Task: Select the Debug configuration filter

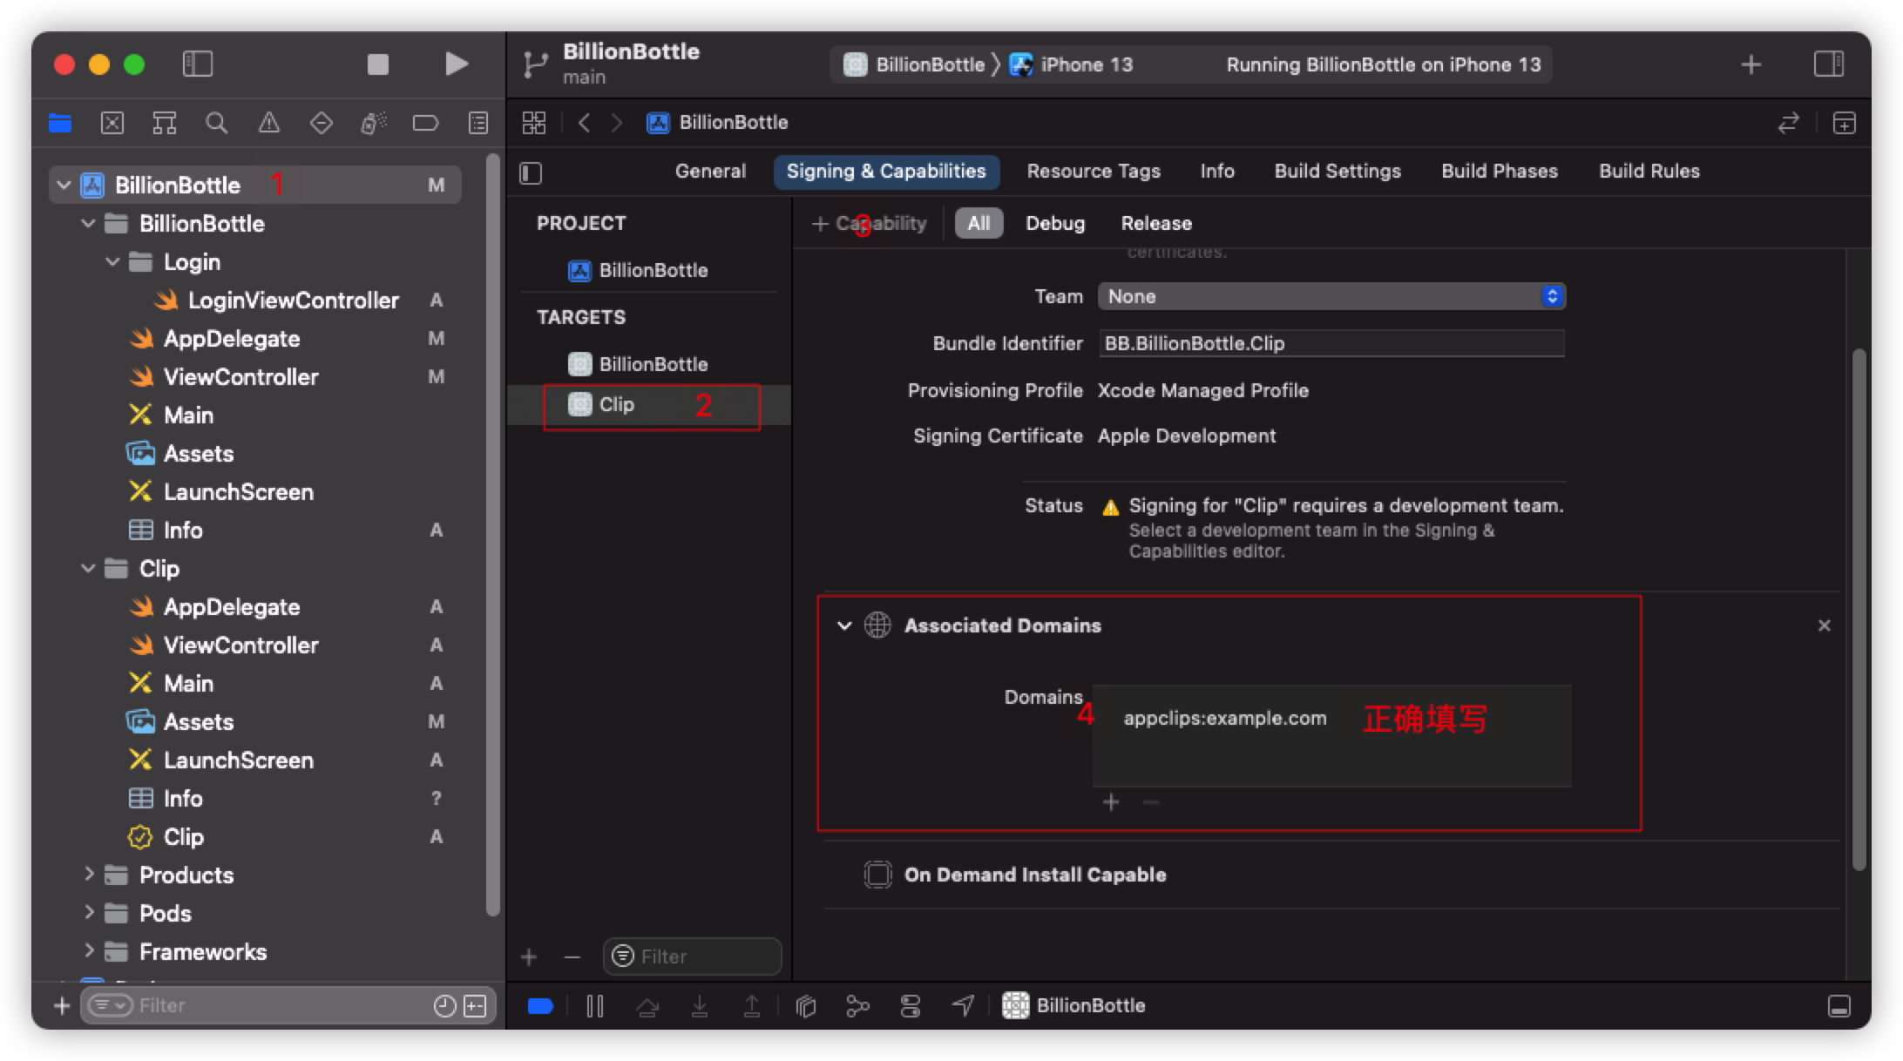Action: (x=1054, y=223)
